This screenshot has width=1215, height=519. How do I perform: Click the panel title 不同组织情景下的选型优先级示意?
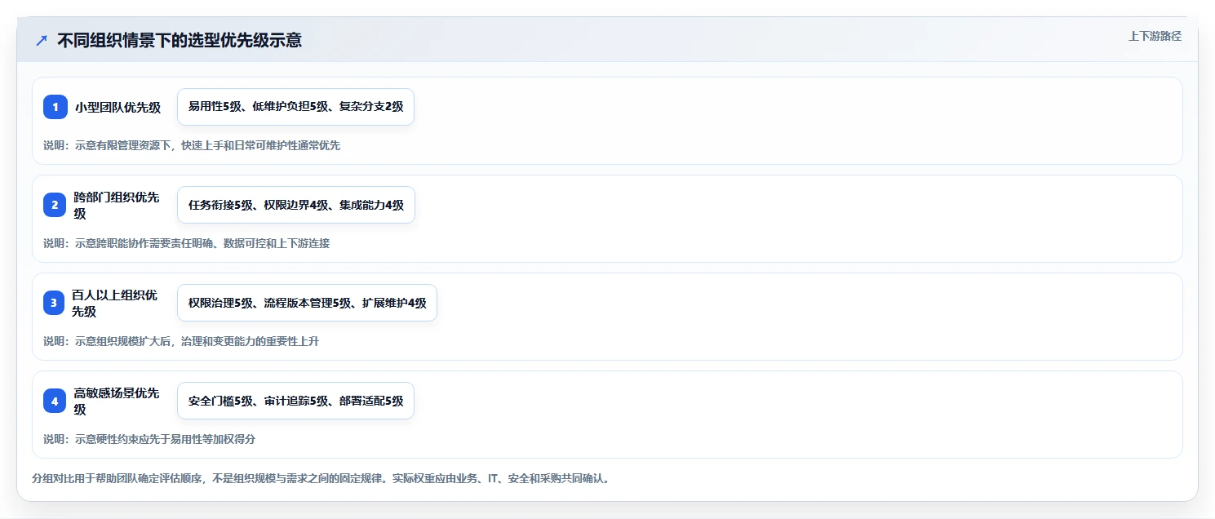(x=180, y=40)
